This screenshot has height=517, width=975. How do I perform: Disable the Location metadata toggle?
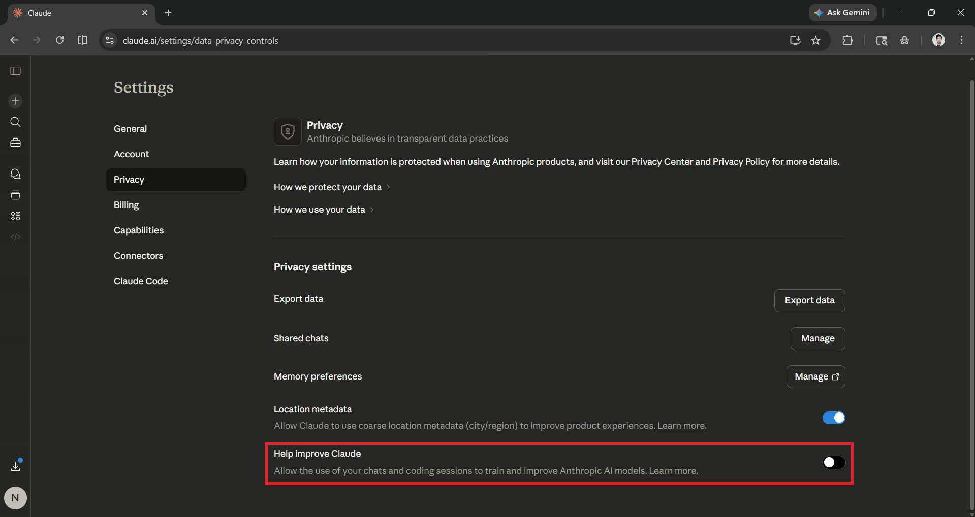point(834,418)
